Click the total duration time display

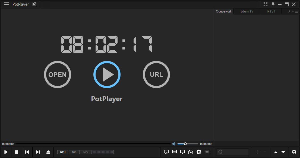point(206,144)
